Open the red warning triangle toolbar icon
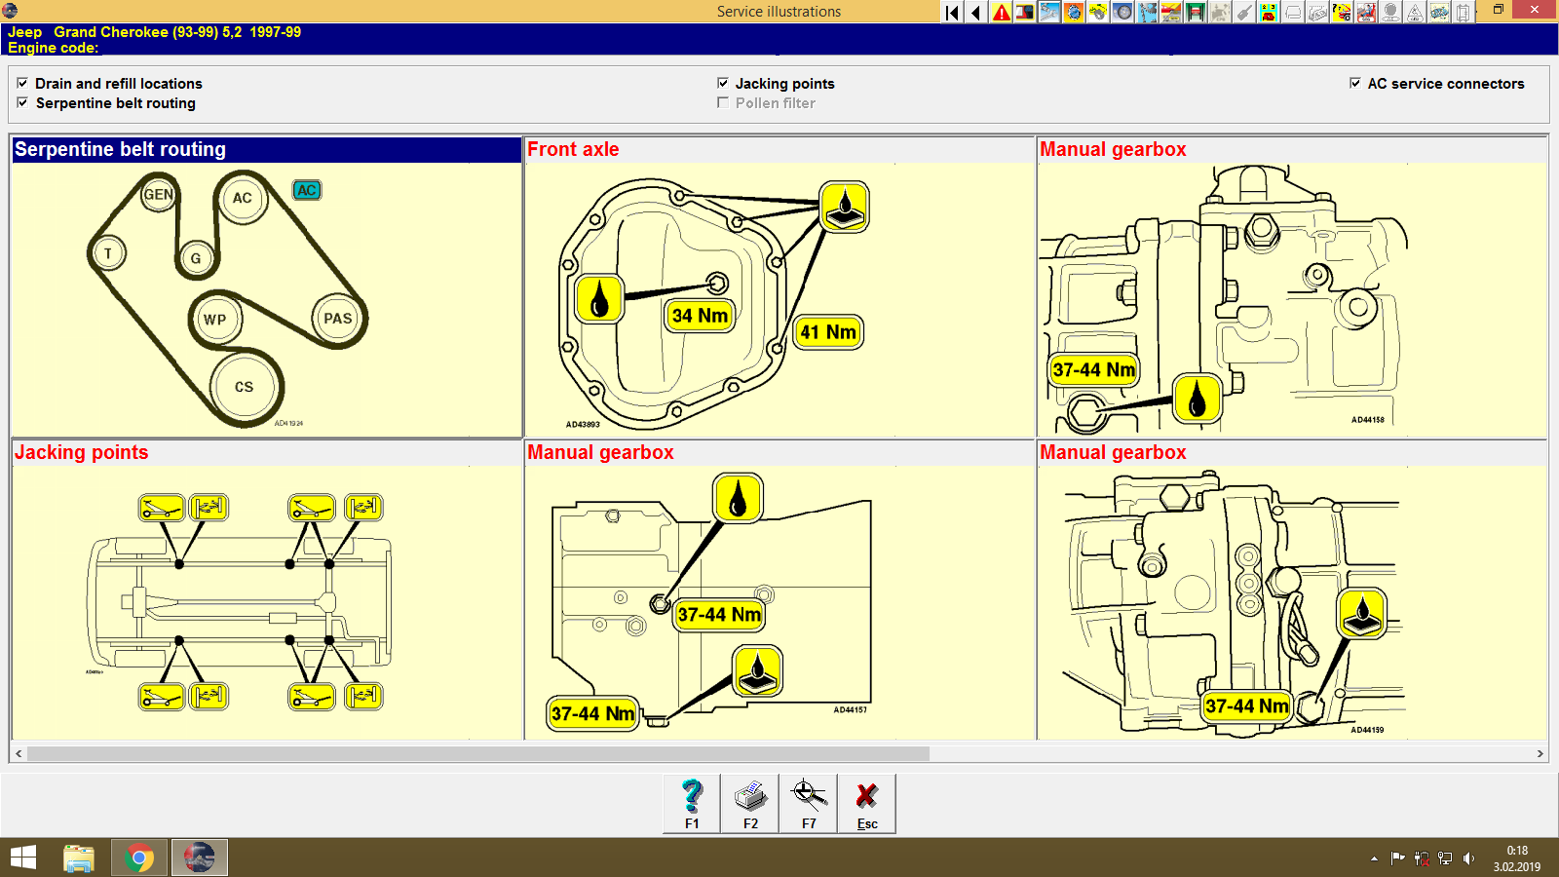Screen dimensions: 1559x877 click(1002, 13)
